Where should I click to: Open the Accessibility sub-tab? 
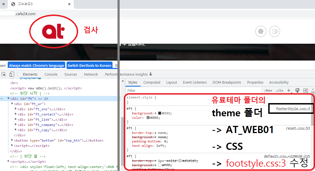tap(279, 82)
